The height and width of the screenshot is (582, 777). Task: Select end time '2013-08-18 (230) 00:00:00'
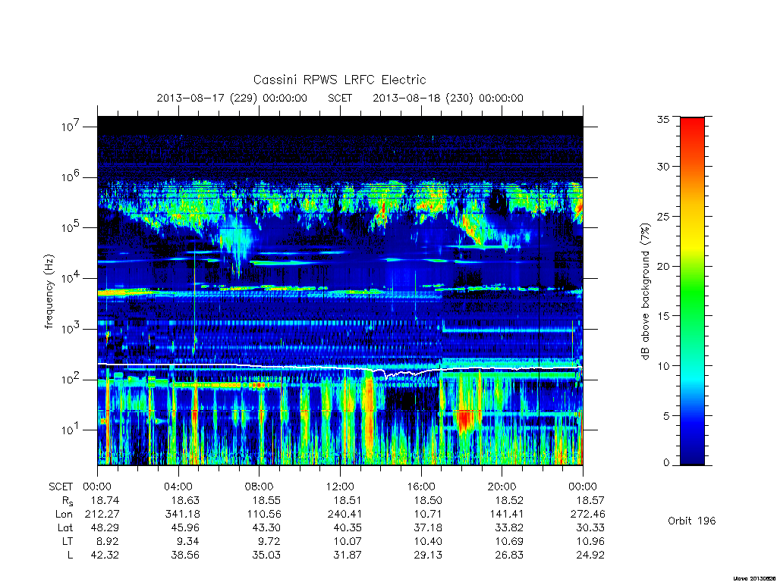448,98
